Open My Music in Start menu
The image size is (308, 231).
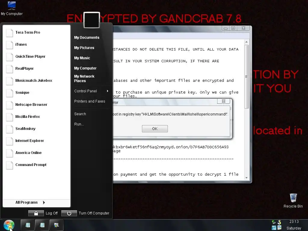coord(82,58)
